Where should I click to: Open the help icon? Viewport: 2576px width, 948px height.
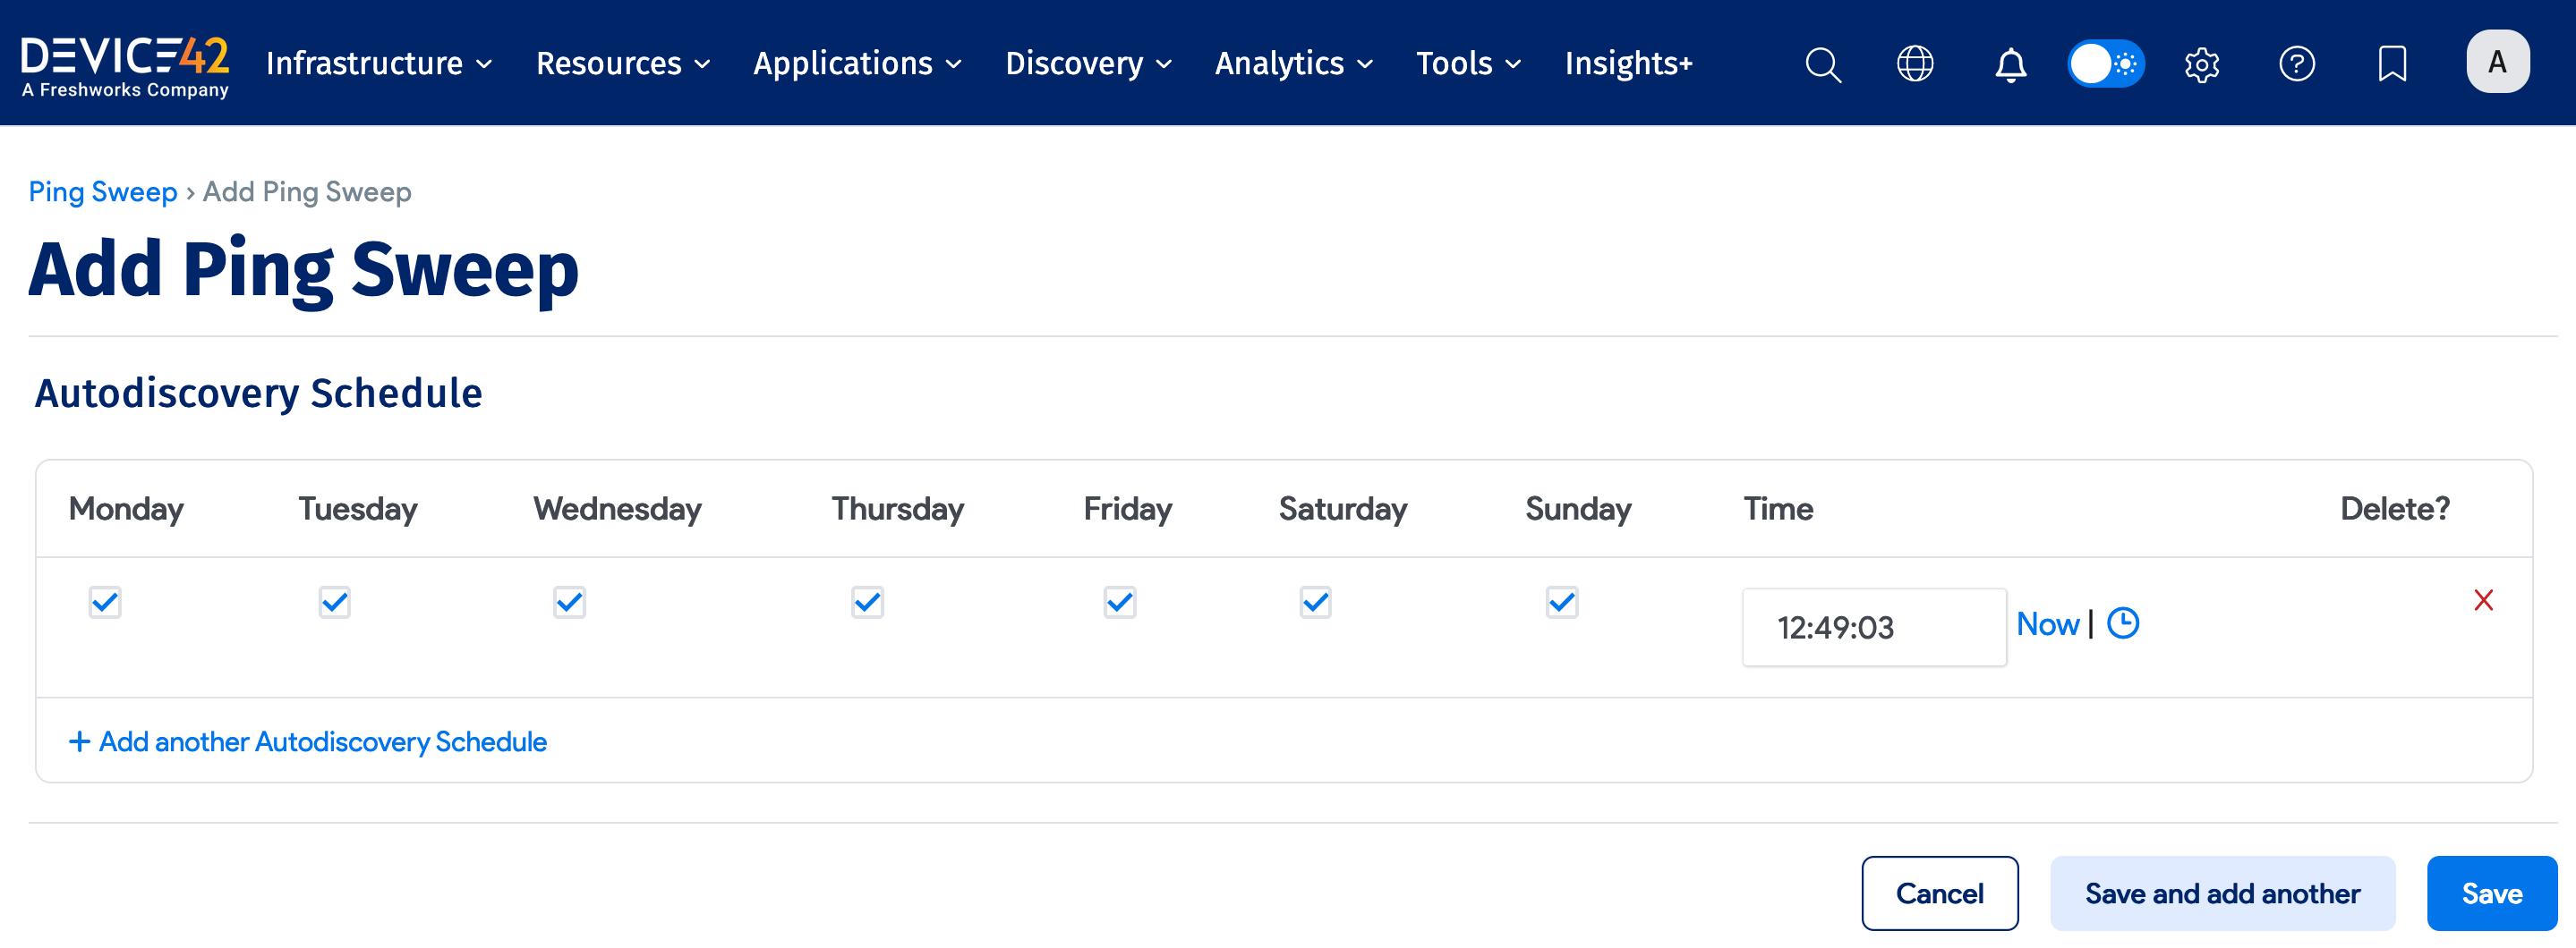coord(2297,63)
